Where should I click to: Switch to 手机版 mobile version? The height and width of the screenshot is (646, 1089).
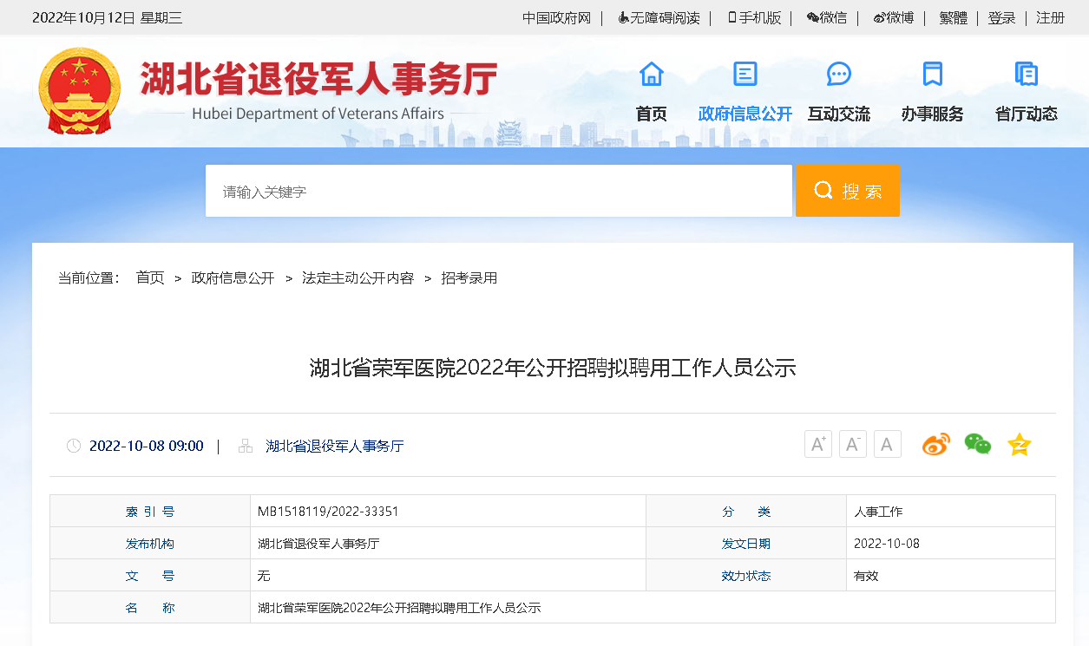[754, 18]
